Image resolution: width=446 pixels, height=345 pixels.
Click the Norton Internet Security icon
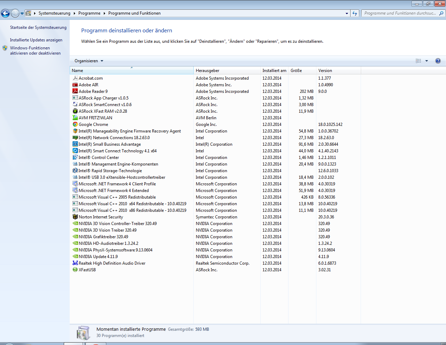pos(75,217)
